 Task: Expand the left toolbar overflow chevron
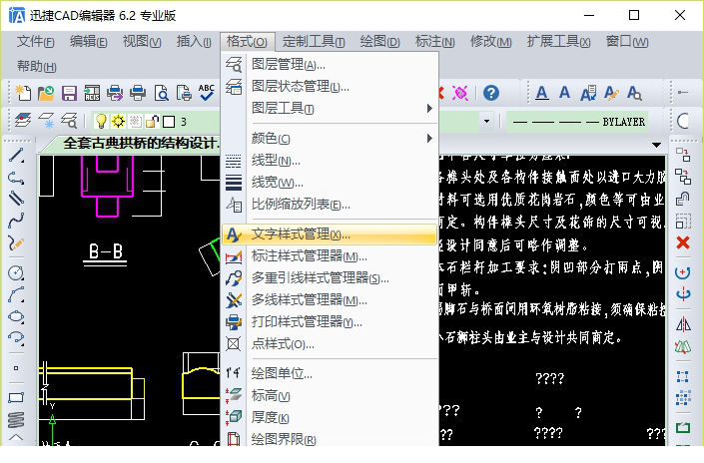(16, 436)
